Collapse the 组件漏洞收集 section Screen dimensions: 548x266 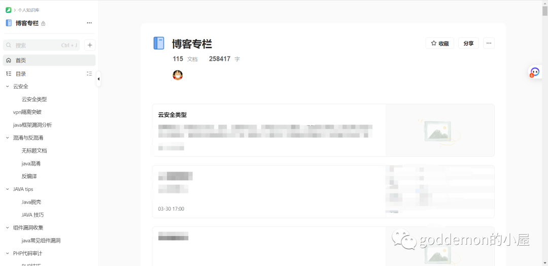(7, 227)
